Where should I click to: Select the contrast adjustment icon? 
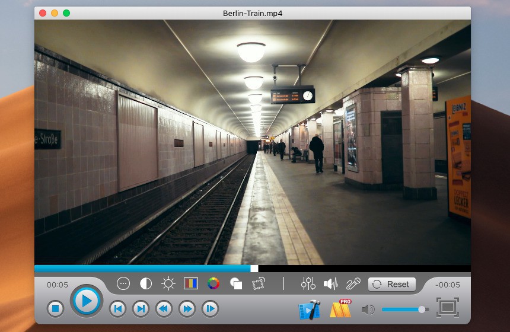coord(145,283)
